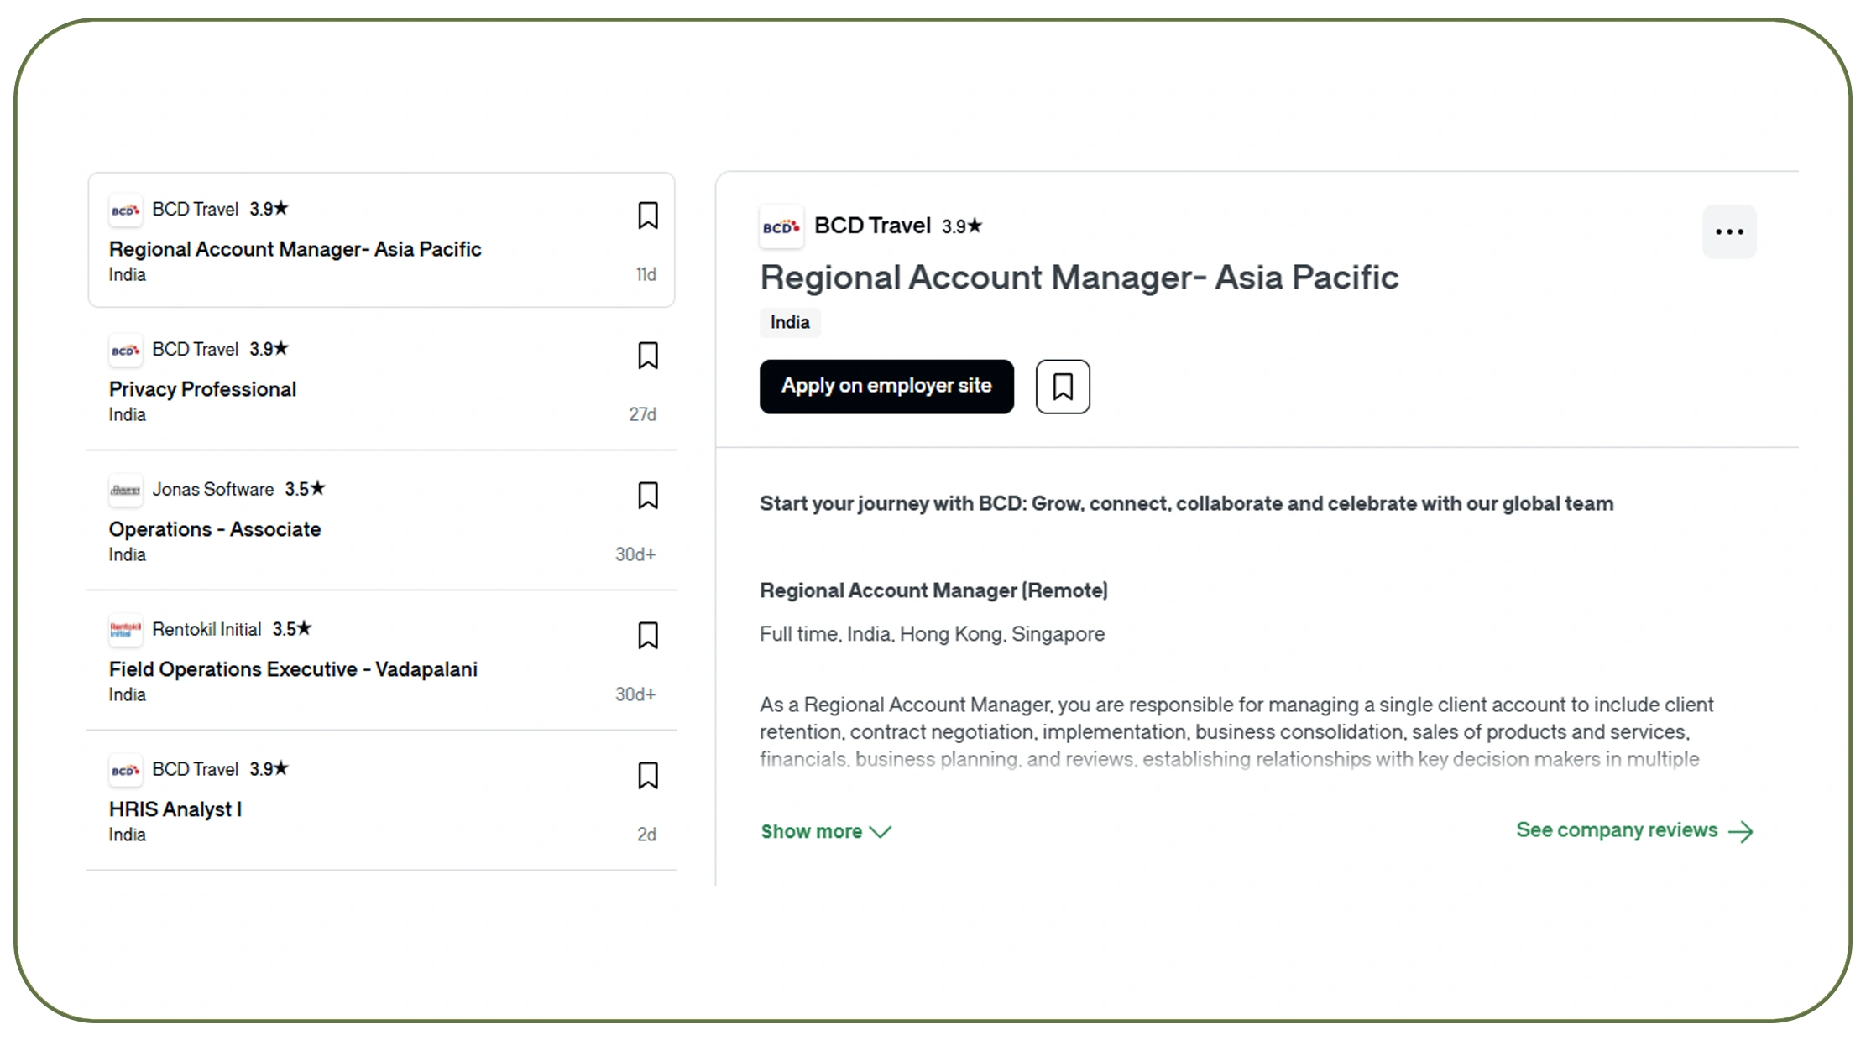Expand description with Show more
The image size is (1866, 1040).
click(x=811, y=831)
